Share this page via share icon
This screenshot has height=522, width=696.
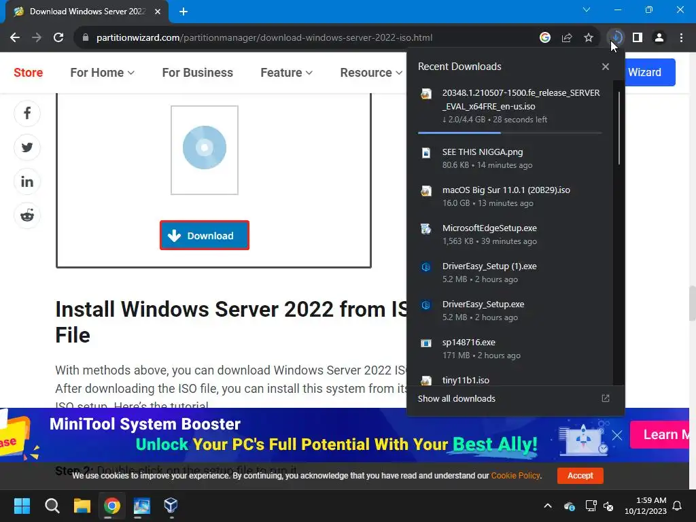(x=566, y=38)
